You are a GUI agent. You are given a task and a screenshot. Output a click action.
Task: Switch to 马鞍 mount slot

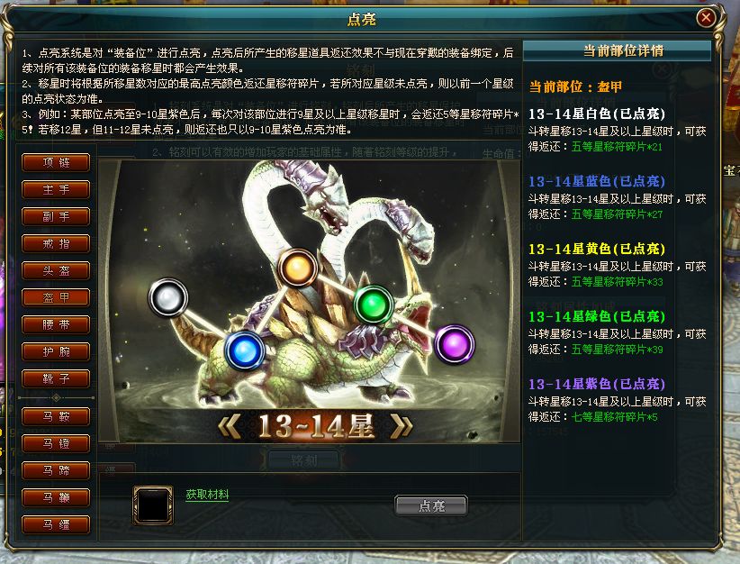tap(56, 416)
